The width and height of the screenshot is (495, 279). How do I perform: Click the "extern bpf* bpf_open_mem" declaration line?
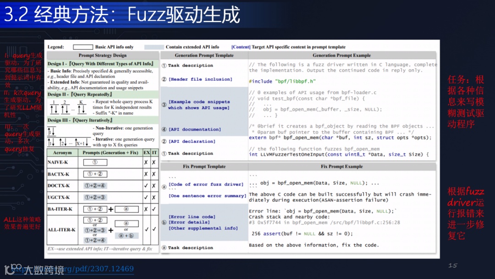pos(340,138)
